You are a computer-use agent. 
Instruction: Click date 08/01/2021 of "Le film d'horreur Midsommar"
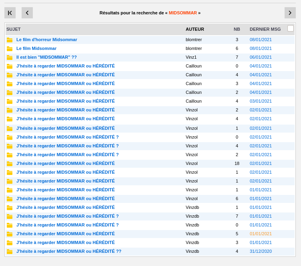click(x=261, y=40)
